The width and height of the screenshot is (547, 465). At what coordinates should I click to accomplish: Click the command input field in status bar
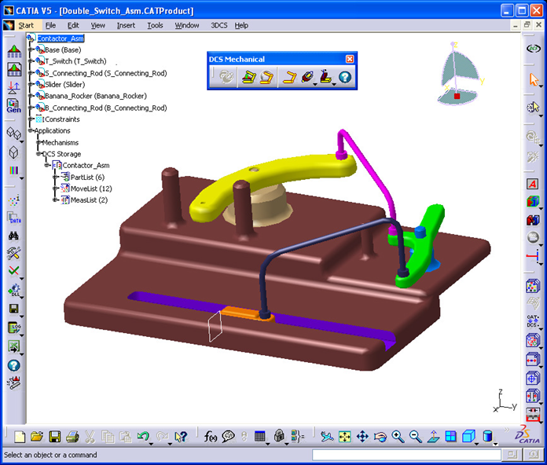click(406, 455)
